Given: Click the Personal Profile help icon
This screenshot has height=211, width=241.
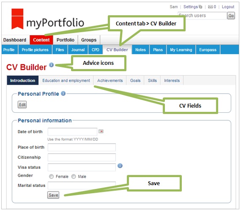Looking at the screenshot, I should click(63, 93).
